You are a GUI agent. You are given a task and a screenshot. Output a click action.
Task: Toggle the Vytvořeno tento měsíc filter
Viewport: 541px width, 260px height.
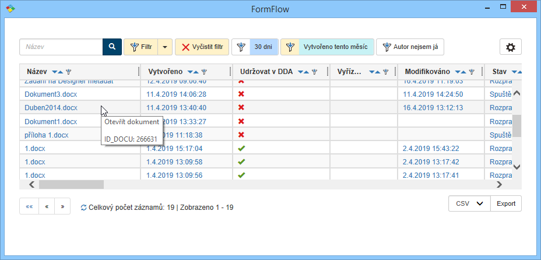tap(327, 47)
